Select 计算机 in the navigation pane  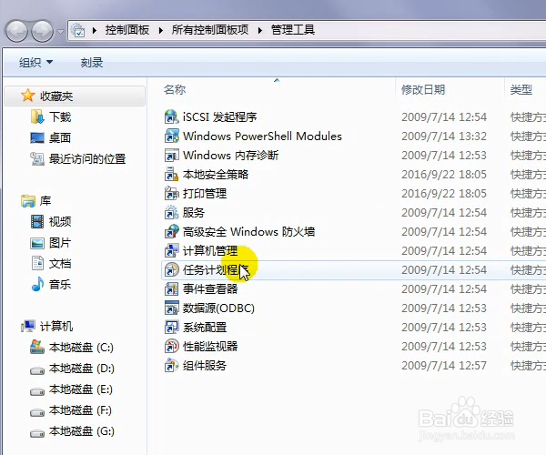[x=56, y=326]
